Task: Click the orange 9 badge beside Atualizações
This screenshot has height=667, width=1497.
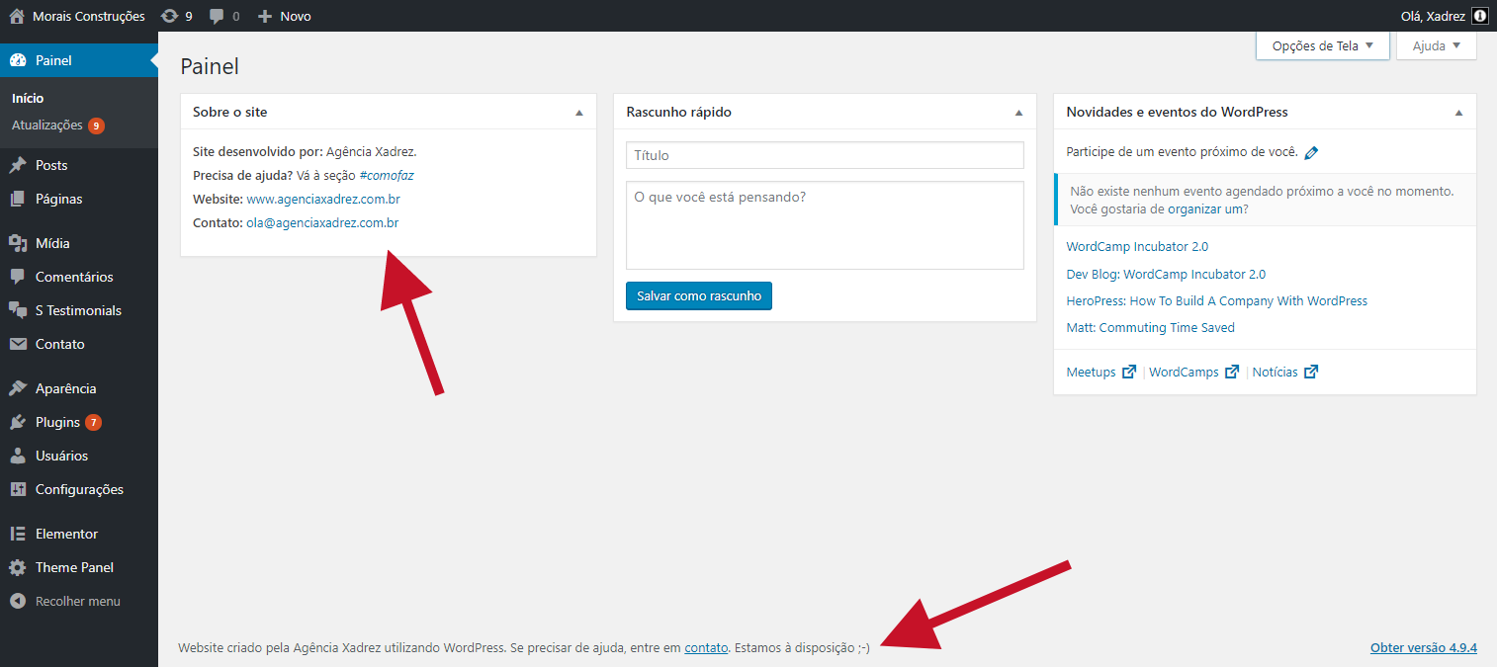Action: 96,125
